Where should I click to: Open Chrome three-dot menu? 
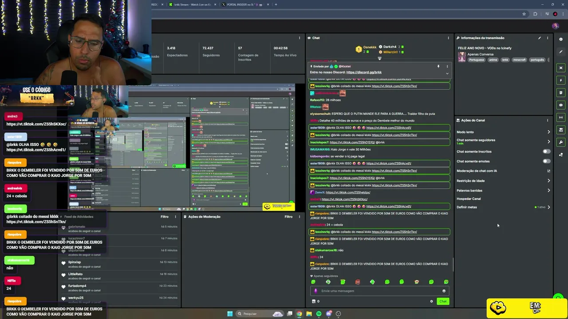pyautogui.click(x=562, y=14)
